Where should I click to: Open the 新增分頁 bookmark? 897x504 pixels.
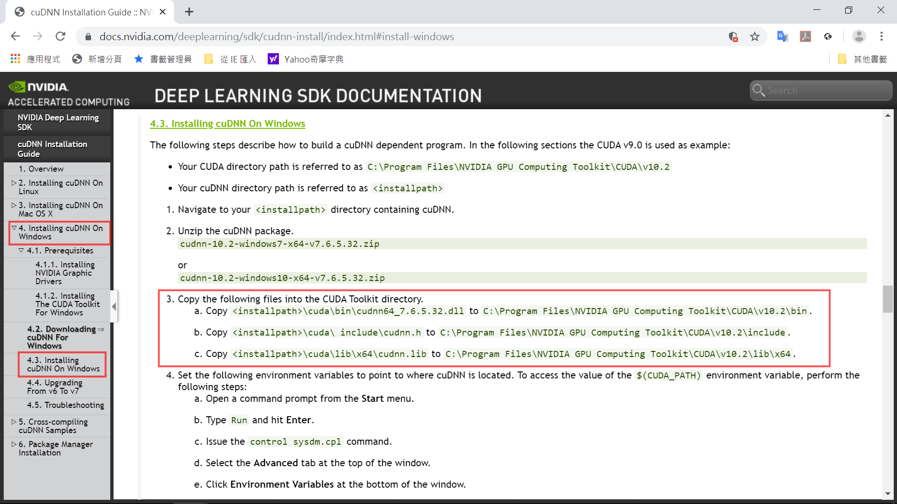click(97, 59)
